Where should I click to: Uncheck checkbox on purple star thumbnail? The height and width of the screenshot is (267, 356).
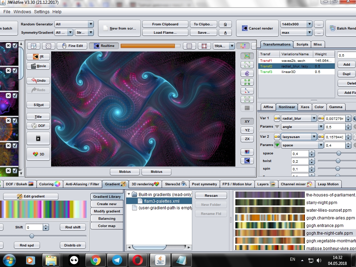[x=15, y=96]
